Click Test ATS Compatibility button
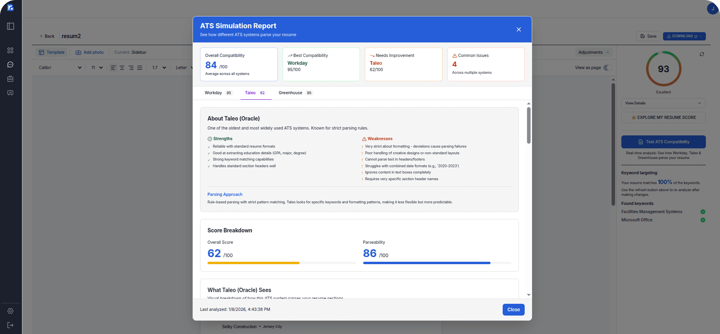This screenshot has width=720, height=334. coord(663,142)
